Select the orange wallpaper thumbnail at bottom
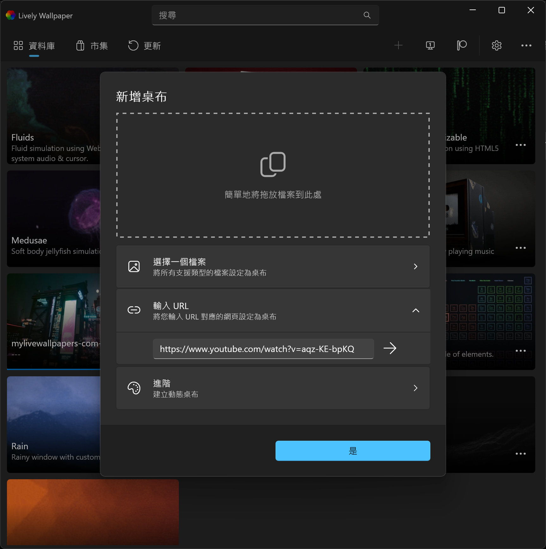Viewport: 546px width, 549px height. click(93, 512)
